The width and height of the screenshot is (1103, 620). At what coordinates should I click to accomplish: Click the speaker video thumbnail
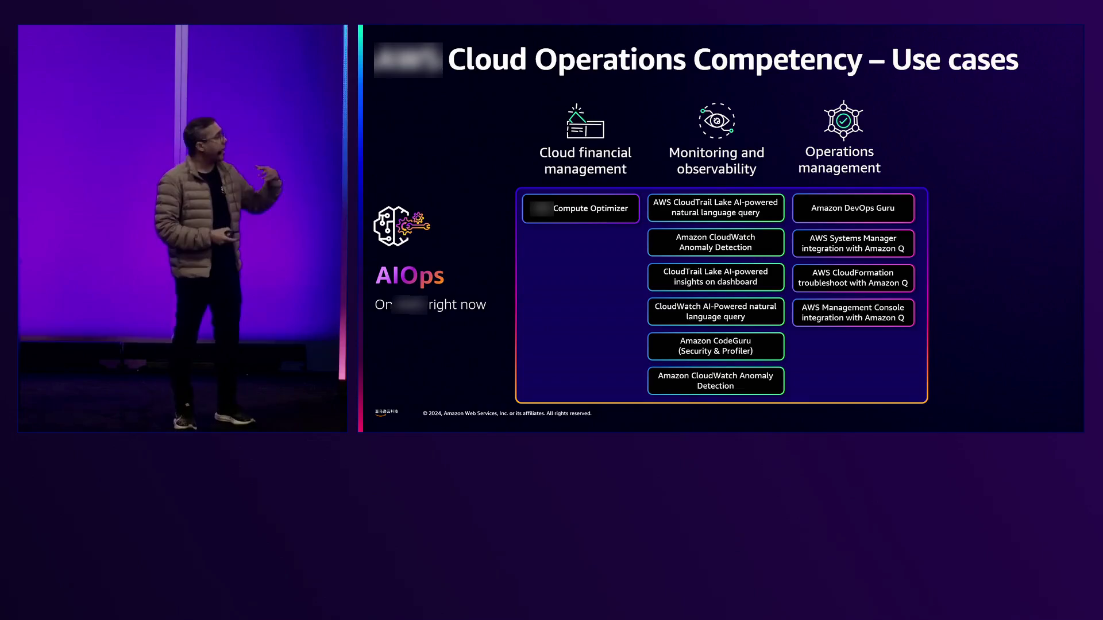point(182,228)
